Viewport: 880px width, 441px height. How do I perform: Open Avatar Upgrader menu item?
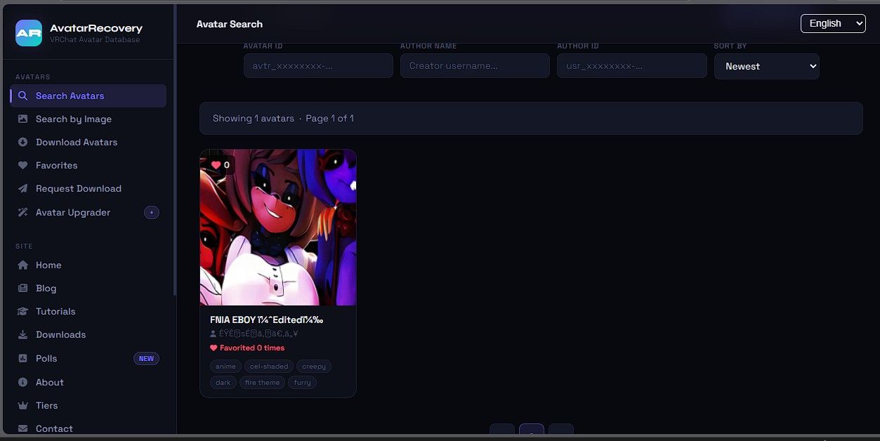[x=88, y=212]
